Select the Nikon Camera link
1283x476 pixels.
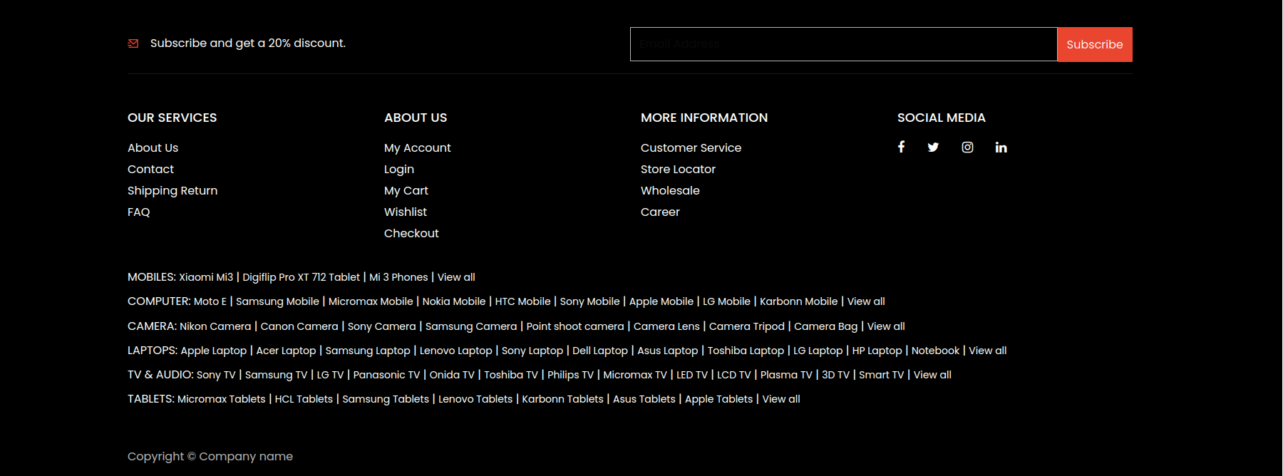point(215,326)
